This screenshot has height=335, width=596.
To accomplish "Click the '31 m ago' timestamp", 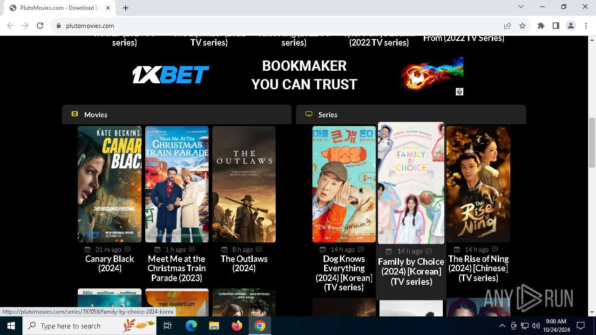I will pyautogui.click(x=108, y=249).
